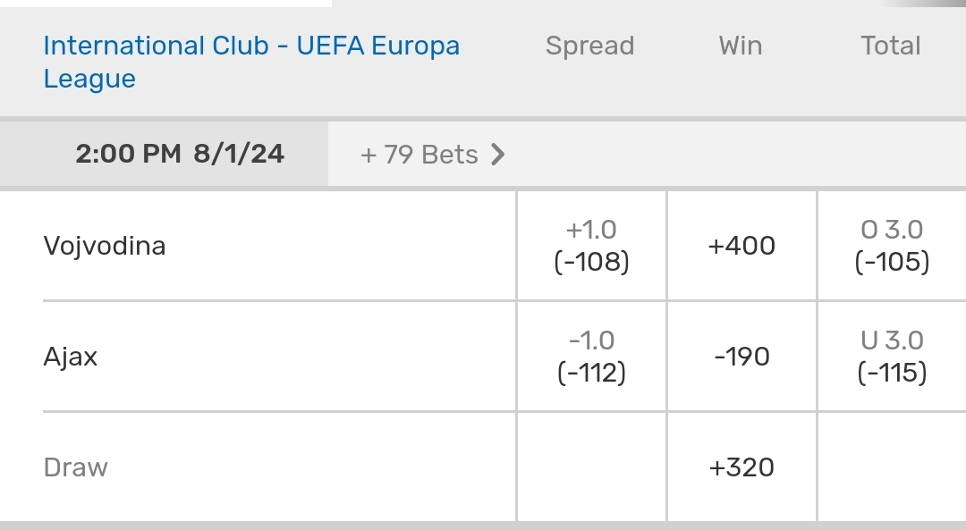Show more bets via + 79 Bets

[x=419, y=155]
